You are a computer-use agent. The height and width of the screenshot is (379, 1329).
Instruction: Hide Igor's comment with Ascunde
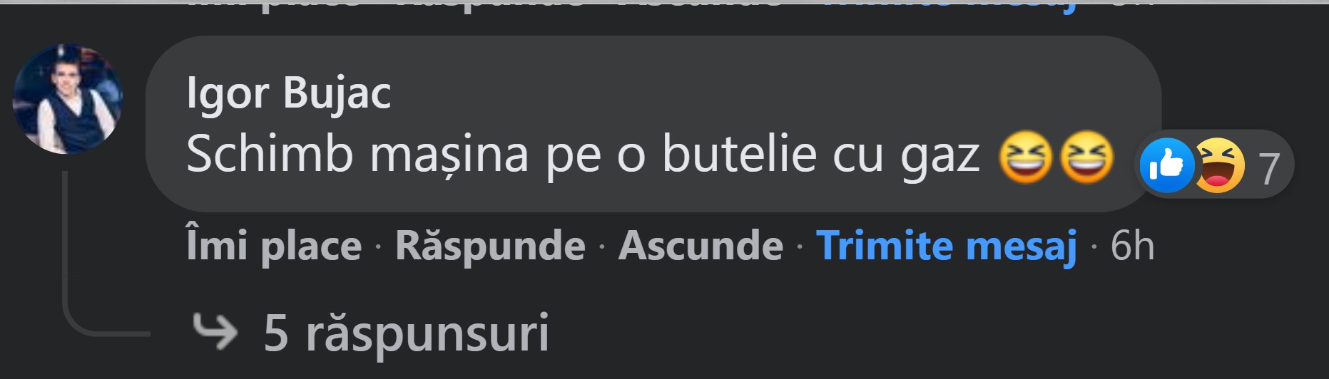(x=701, y=246)
